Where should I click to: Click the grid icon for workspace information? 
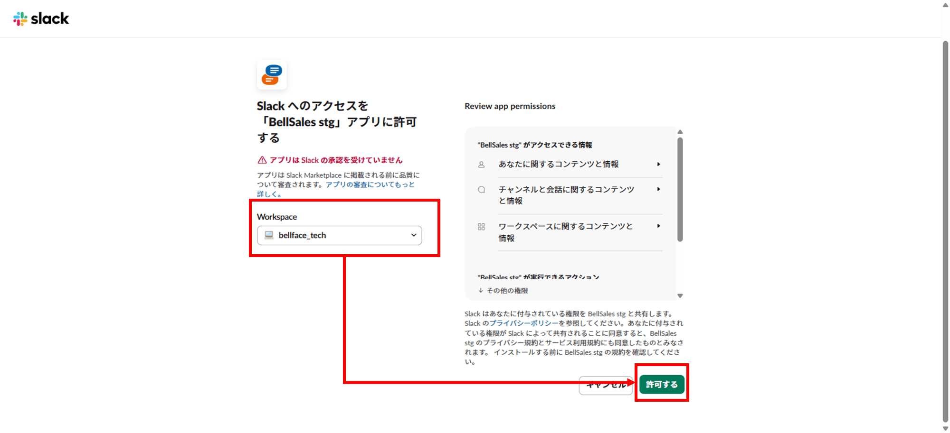pos(481,227)
